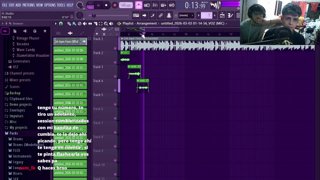Viewport: 320px width, 180px height.
Task: Expand Channel presets in browser
Action: 22,73
